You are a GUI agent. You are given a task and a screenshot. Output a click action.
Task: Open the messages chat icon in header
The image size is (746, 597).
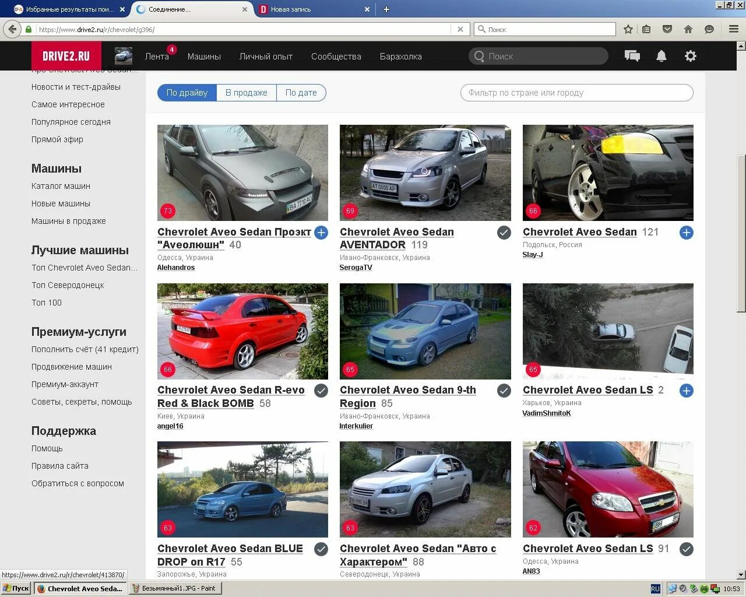point(632,56)
